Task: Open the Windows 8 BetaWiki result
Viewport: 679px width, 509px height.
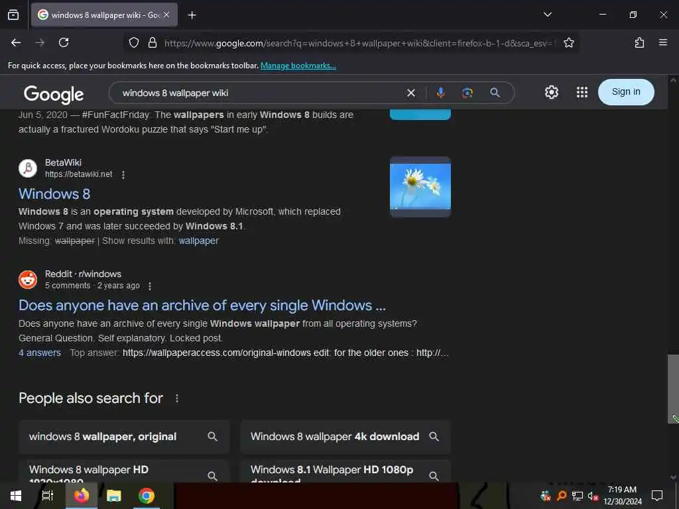Action: pos(54,194)
